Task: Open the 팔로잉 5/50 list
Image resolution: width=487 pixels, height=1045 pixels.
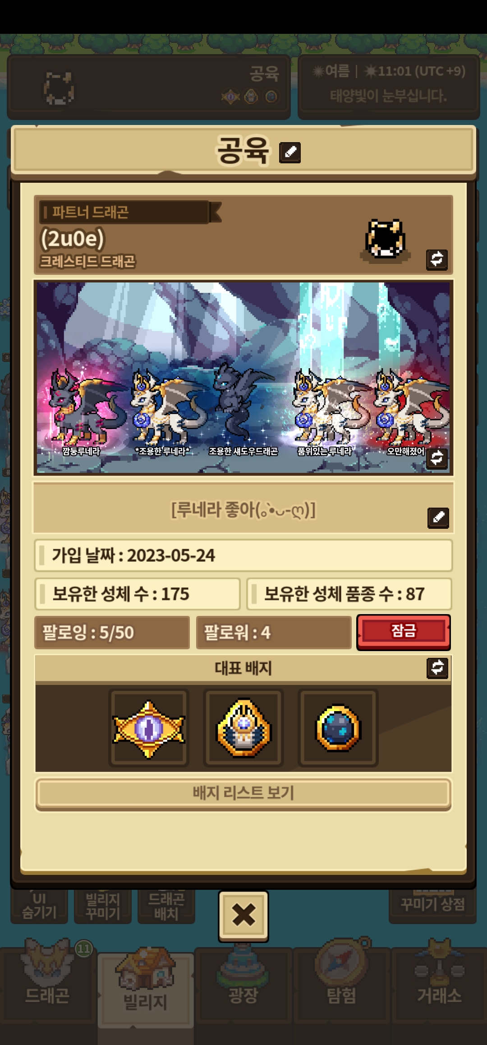Action: point(112,633)
